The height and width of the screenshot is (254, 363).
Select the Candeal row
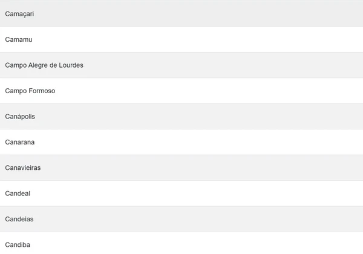[18, 194]
